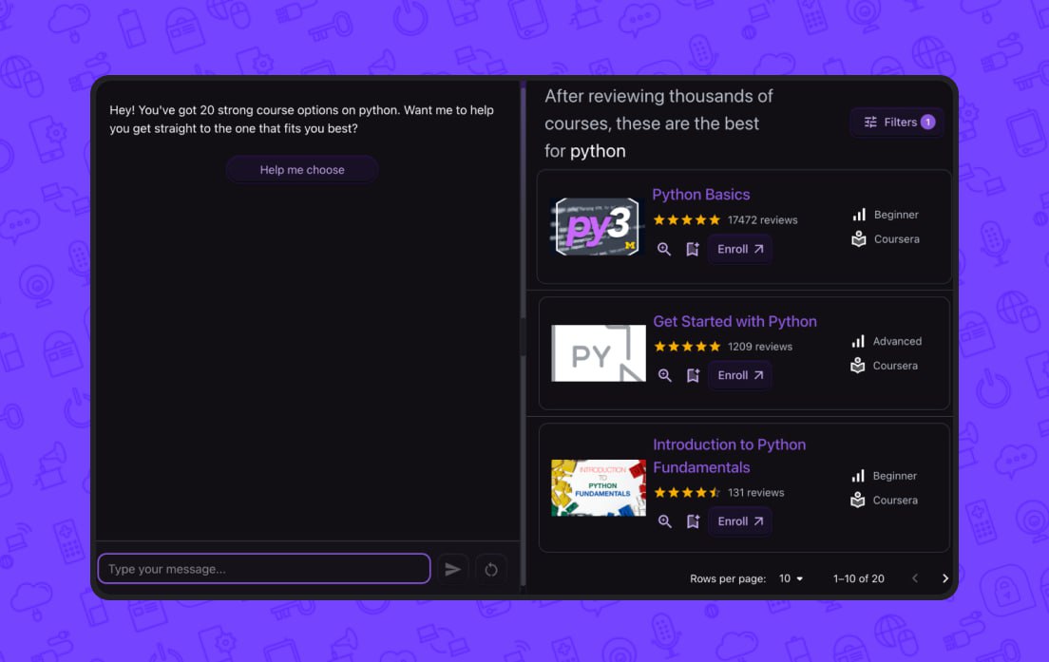This screenshot has width=1049, height=662.
Task: Bookmark Introduction to Python Fundamentals course
Action: click(x=693, y=521)
